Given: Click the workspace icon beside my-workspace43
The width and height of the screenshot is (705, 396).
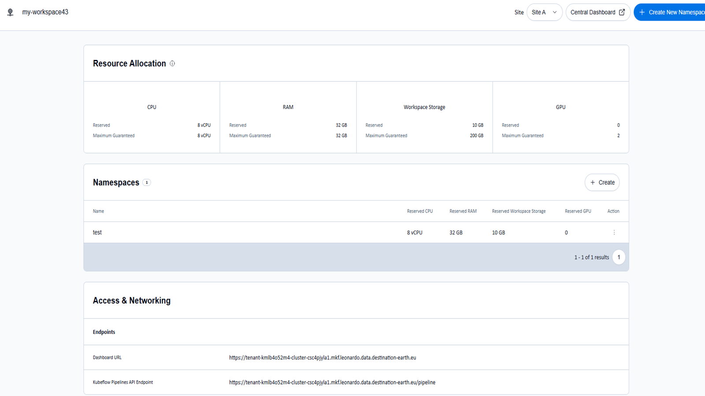Looking at the screenshot, I should coord(10,12).
